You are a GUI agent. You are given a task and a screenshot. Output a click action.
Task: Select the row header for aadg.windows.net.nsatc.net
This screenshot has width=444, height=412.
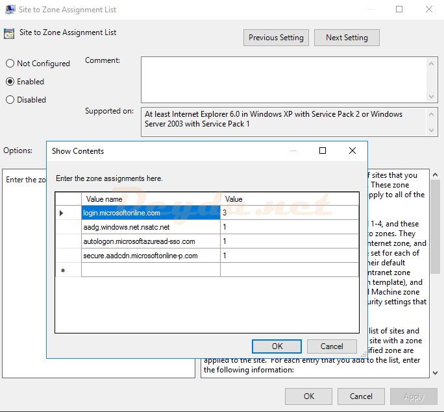[x=68, y=227]
